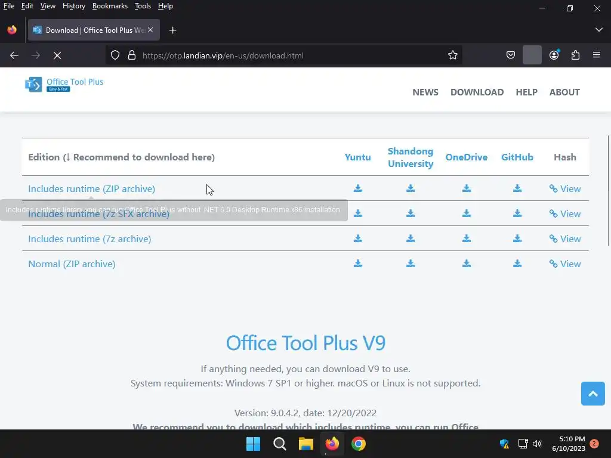Download 7z archive runtime from Yuntu
Viewport: 611px width, 458px height.
358,239
